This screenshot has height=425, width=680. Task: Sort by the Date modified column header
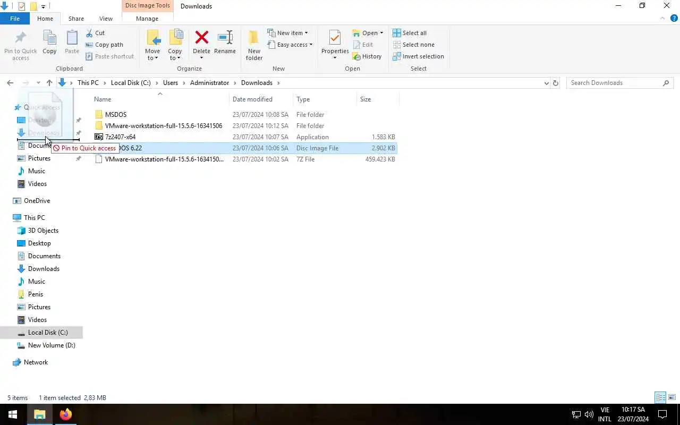[x=261, y=99]
